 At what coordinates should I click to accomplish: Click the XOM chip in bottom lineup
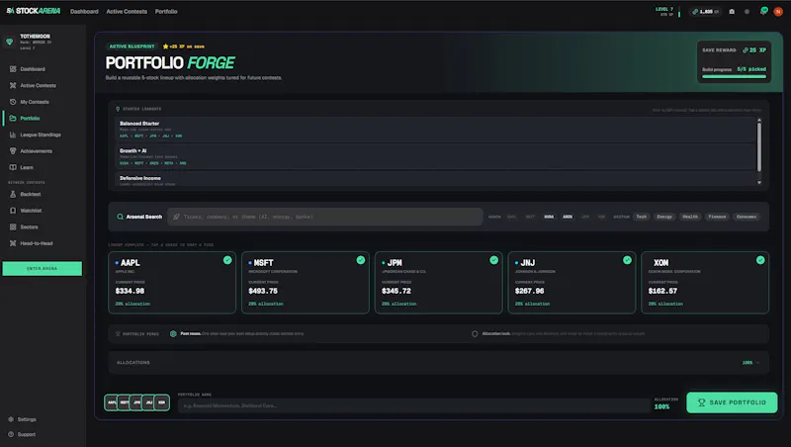point(161,402)
